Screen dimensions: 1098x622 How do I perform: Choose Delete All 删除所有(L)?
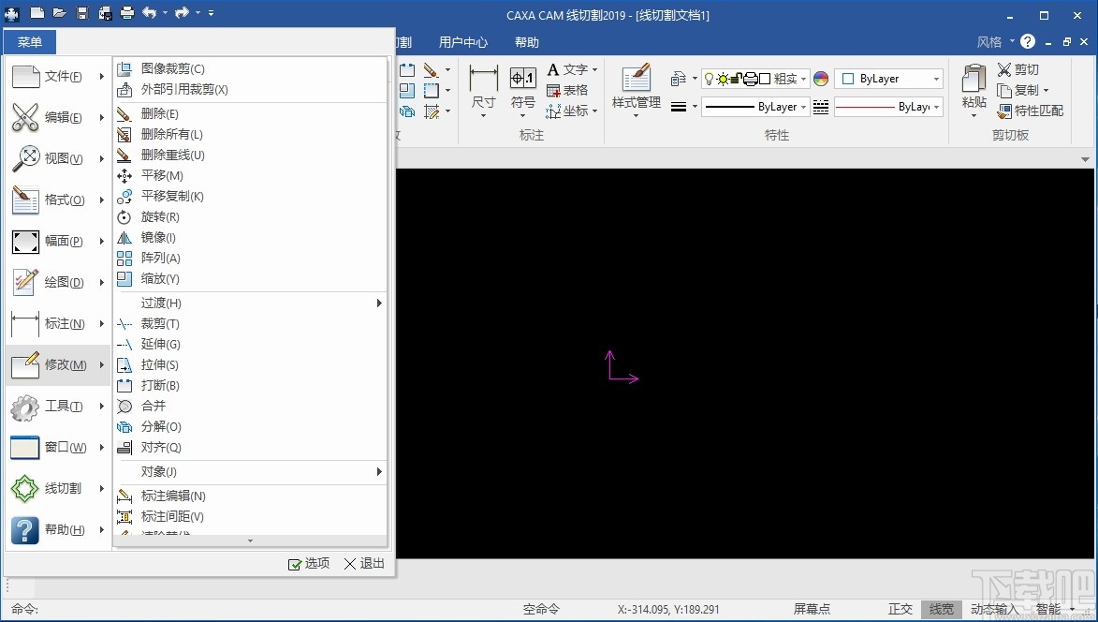(x=250, y=135)
